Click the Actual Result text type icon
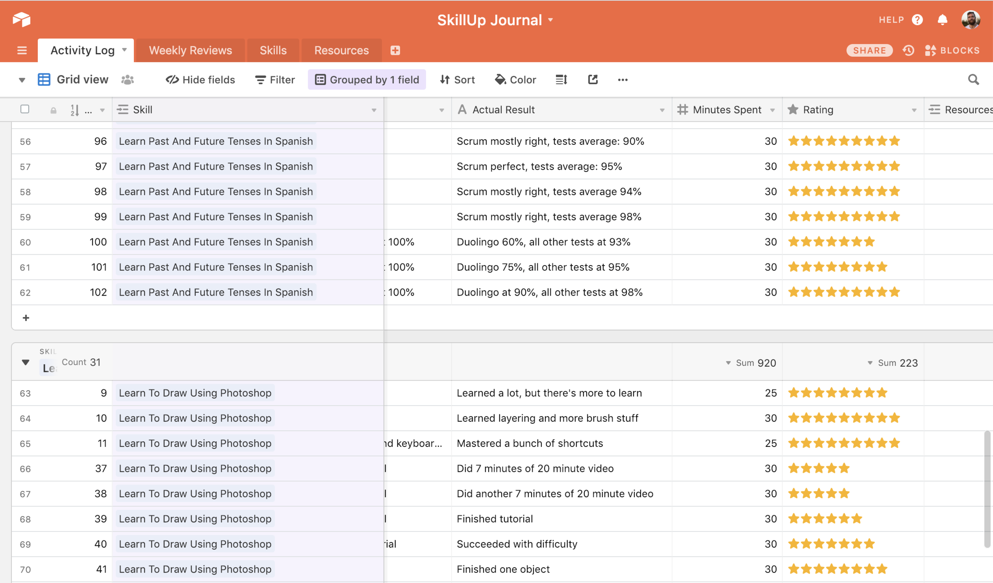 coord(462,110)
